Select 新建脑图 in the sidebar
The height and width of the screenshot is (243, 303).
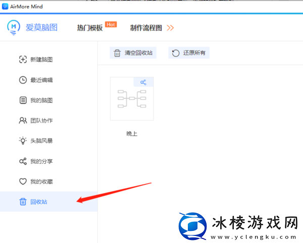point(41,60)
